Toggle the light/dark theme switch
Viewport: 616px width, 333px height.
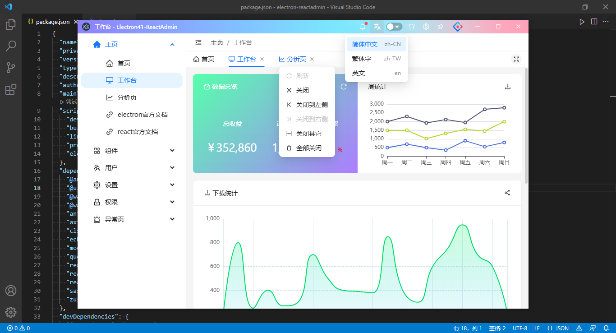coord(394,27)
